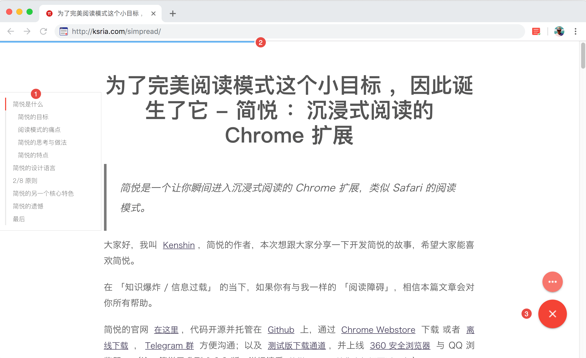Open a new browser tab
The image size is (586, 358).
[173, 13]
